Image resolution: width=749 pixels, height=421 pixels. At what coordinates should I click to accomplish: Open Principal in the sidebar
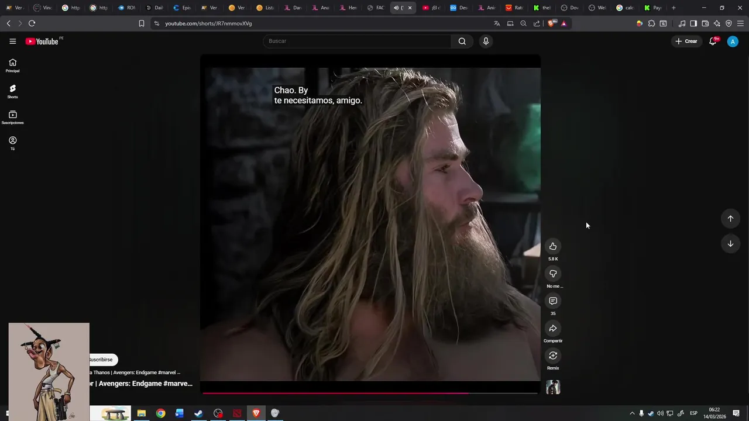click(12, 65)
